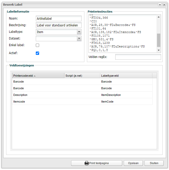The image size is (169, 170).
Task: Select the first Barcode row in Printercodeveld
Action: 38,82
